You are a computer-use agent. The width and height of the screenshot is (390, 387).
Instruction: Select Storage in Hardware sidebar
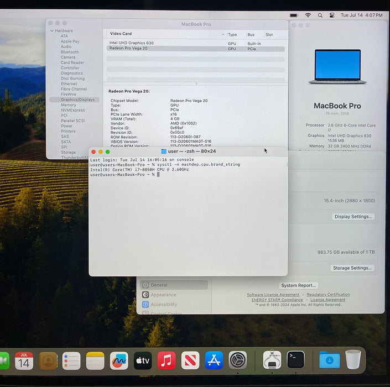tap(68, 153)
